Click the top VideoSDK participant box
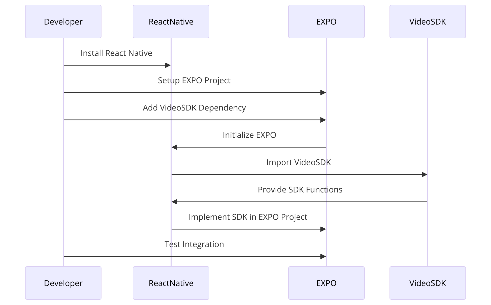491x305 pixels. 427,21
